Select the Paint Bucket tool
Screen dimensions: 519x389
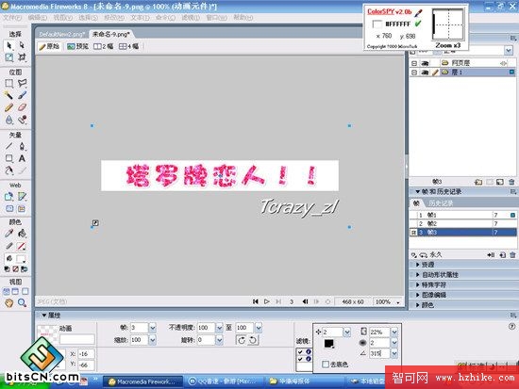tap(22, 234)
